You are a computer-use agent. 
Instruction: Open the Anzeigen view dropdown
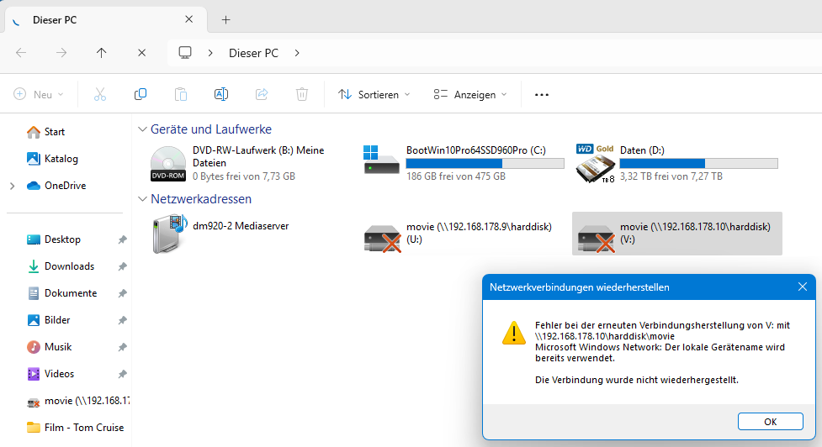click(x=470, y=95)
